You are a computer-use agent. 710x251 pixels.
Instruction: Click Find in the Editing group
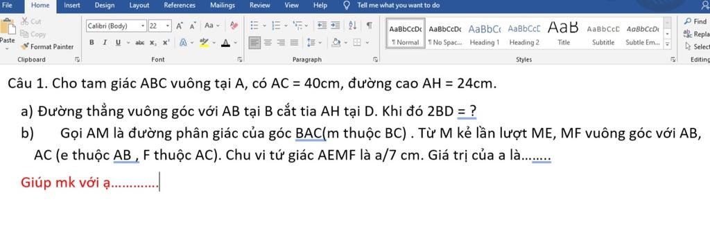[x=696, y=21]
